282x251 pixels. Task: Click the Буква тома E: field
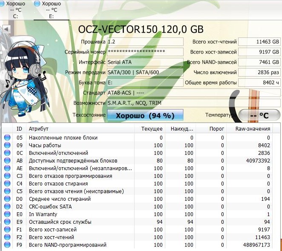(x=145, y=83)
